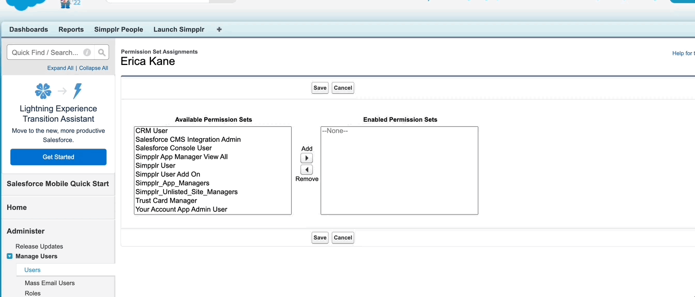The width and height of the screenshot is (695, 297).
Task: Select Simpplr App Manager View All option
Action: pyautogui.click(x=213, y=157)
